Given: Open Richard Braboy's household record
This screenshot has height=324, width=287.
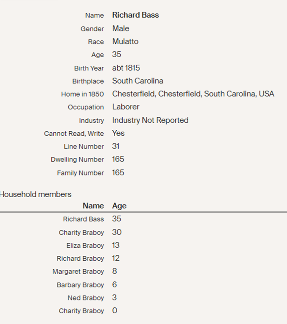Looking at the screenshot, I should coord(80,259).
